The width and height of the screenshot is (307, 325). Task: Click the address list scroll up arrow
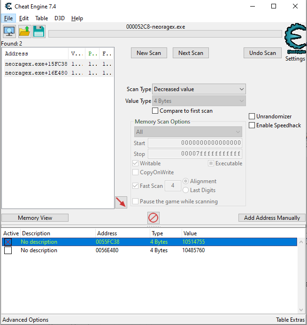tap(301, 242)
